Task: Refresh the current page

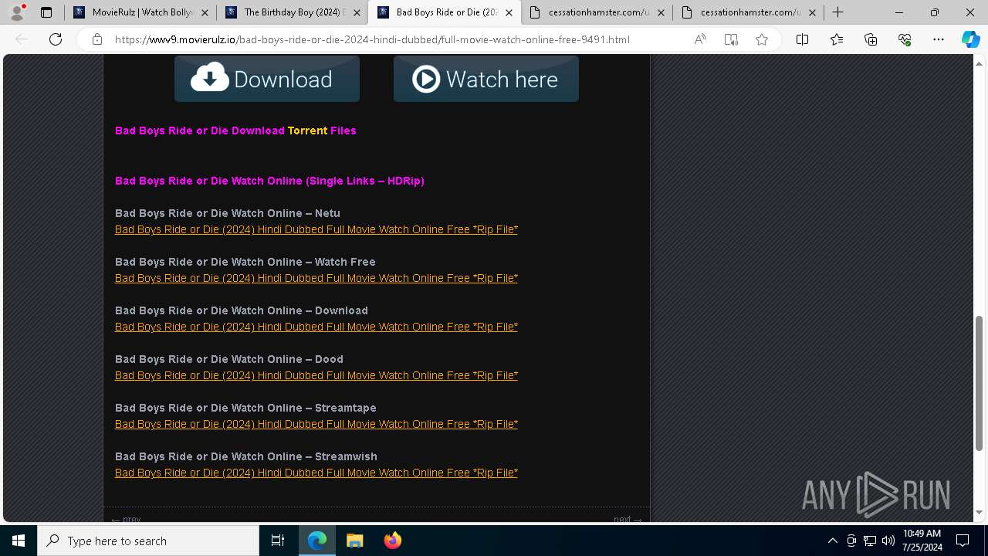Action: pos(56,39)
